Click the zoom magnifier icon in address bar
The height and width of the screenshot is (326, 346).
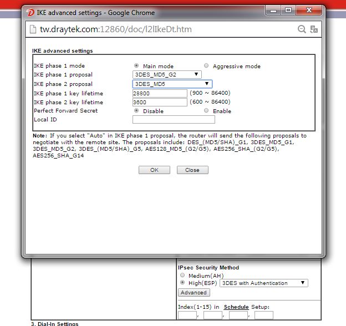click(x=302, y=29)
